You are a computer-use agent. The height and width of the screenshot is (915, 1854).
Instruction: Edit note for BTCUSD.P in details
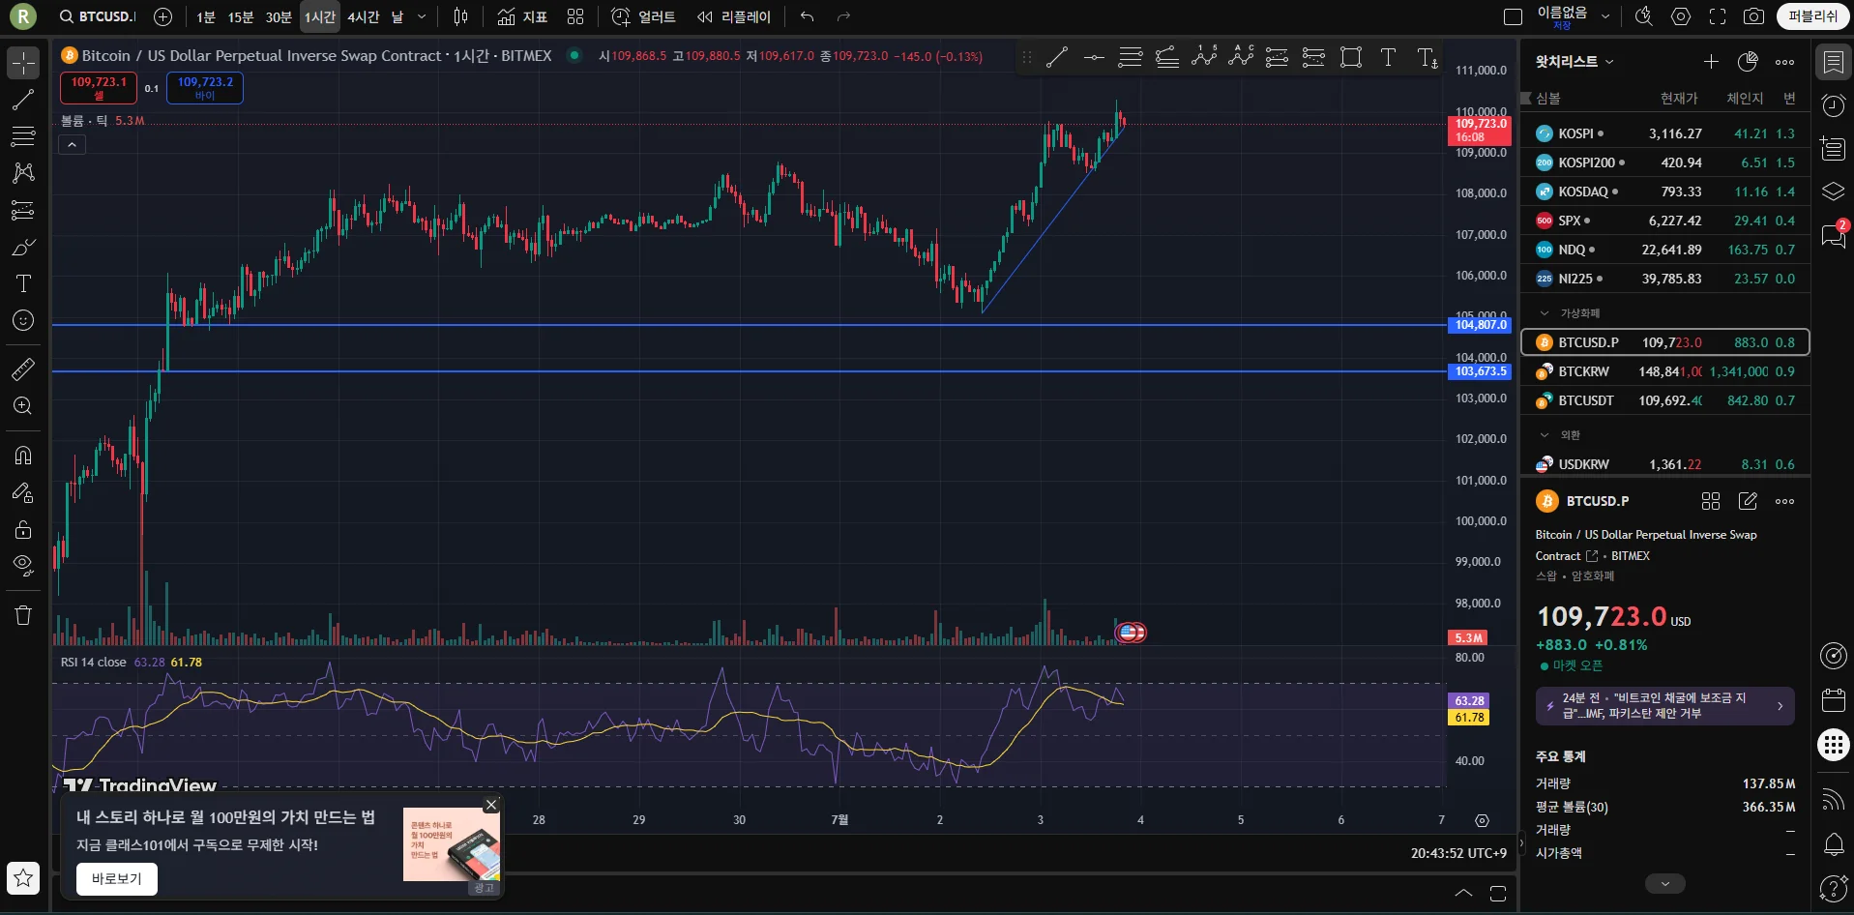[x=1748, y=501]
